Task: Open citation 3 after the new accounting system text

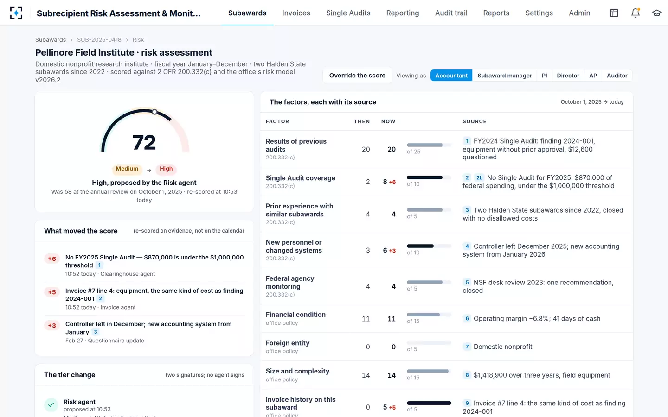Action: click(96, 332)
